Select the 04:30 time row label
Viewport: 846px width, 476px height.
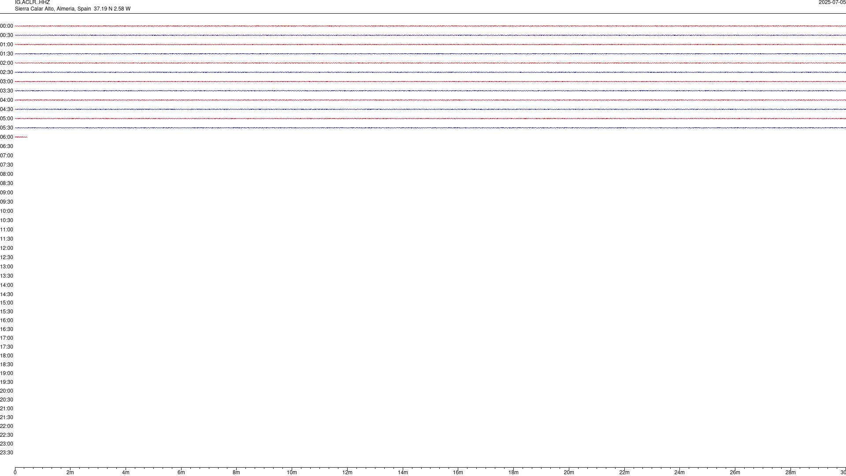pos(7,109)
